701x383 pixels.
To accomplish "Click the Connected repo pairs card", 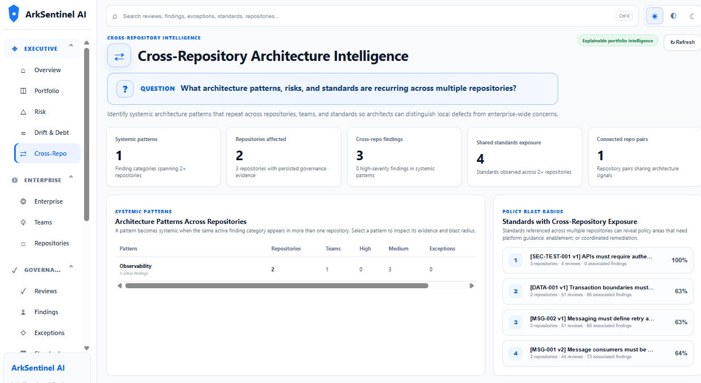I will pos(645,157).
